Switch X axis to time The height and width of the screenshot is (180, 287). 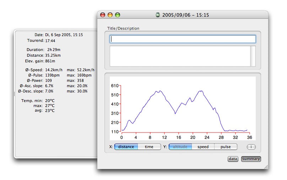[150, 147]
